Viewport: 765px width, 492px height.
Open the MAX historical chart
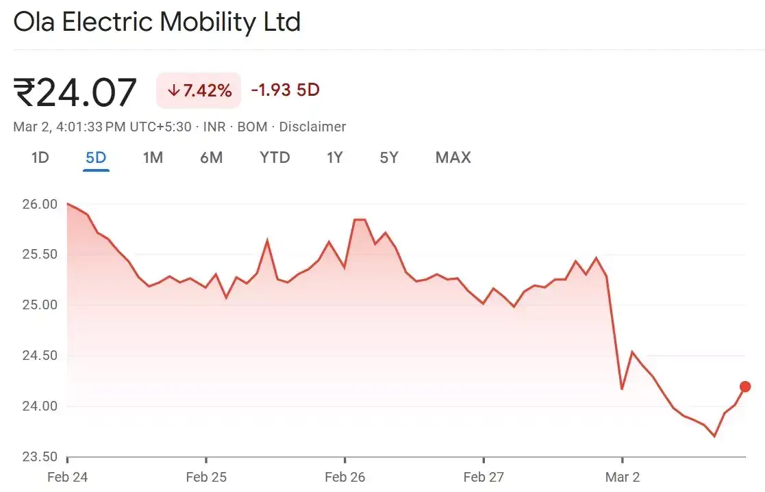point(453,157)
